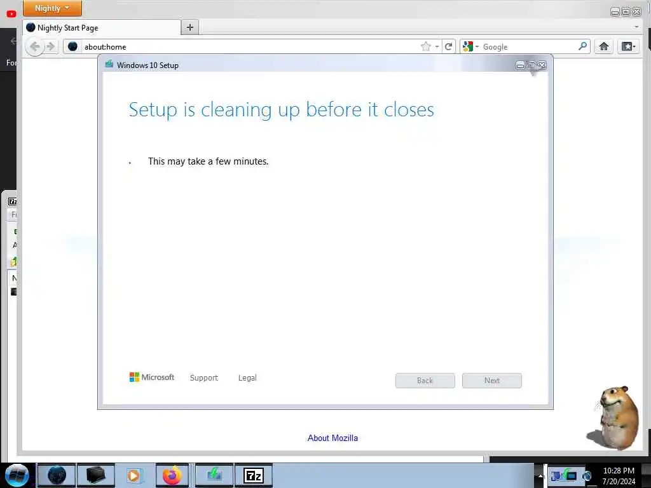Click the Next button in Setup
Screen dimensions: 651x488
coord(491,381)
